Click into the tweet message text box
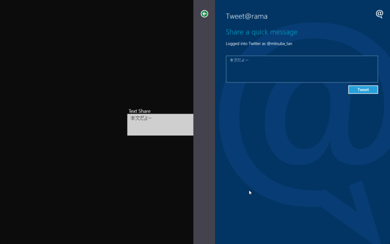The height and width of the screenshot is (244, 390). click(302, 69)
